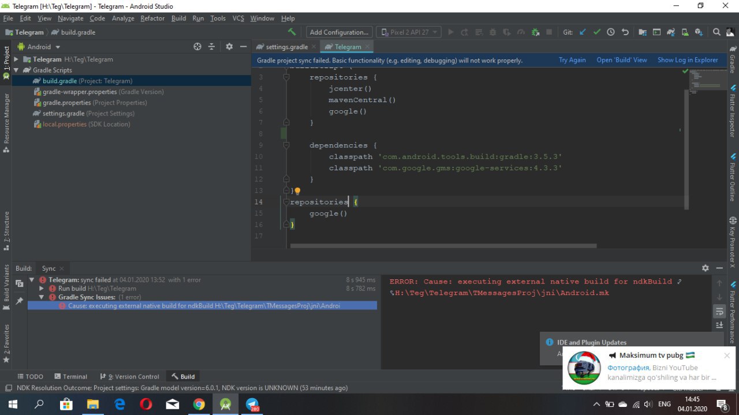
Task: Click status bar tool windows toggle icon
Action: 9,388
